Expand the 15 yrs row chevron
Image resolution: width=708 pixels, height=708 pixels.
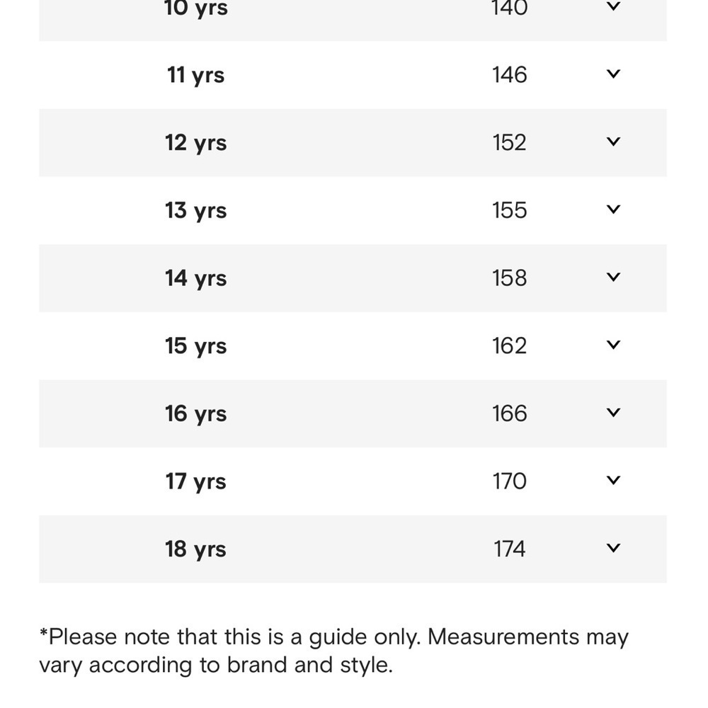[612, 345]
